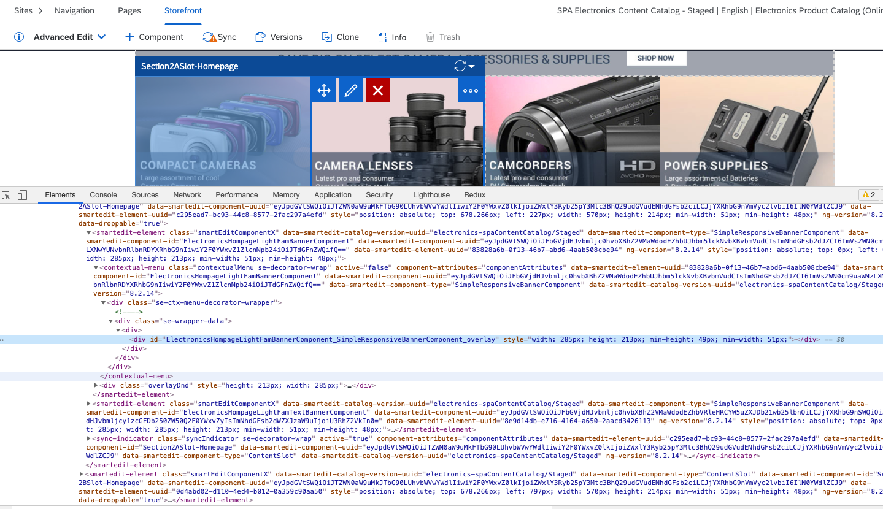Open the Advanced Edit mode dropdown
This screenshot has width=883, height=509.
tap(69, 37)
